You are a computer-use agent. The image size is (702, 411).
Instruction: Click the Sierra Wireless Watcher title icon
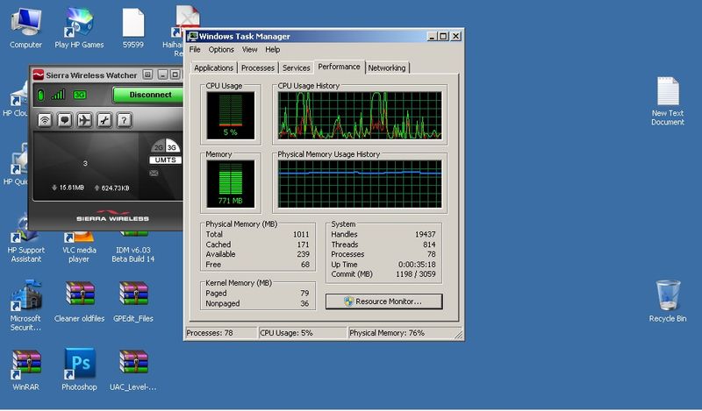[39, 74]
